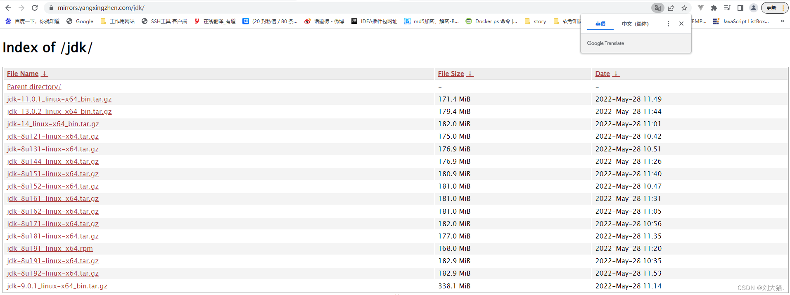Open the user profile avatar
This screenshot has width=790, height=295.
click(x=754, y=8)
